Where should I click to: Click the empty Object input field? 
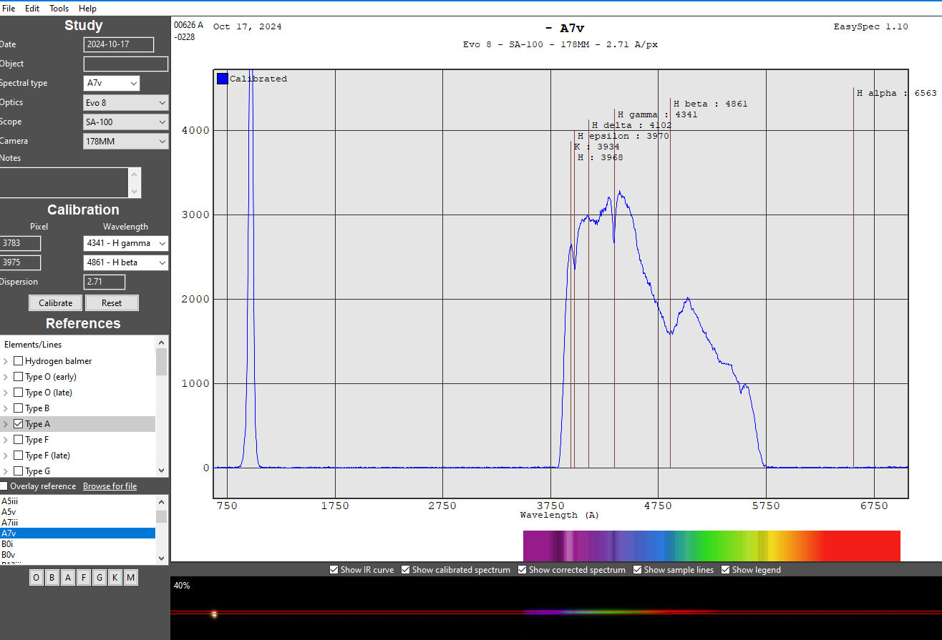126,64
